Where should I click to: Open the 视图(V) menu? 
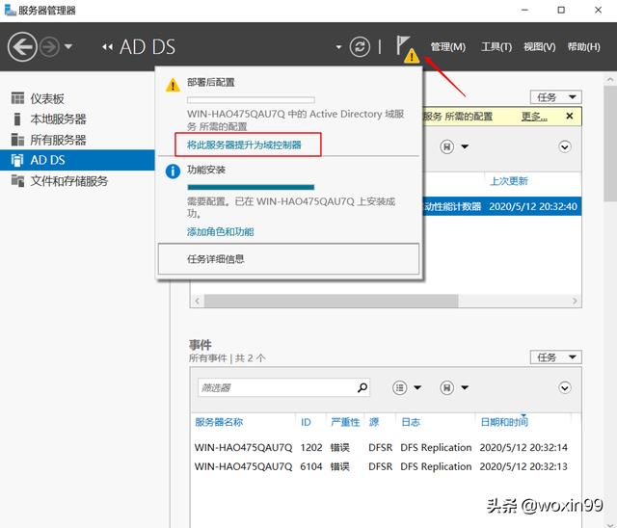pos(539,47)
